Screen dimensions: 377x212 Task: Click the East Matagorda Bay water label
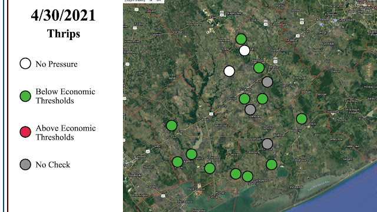319,186
